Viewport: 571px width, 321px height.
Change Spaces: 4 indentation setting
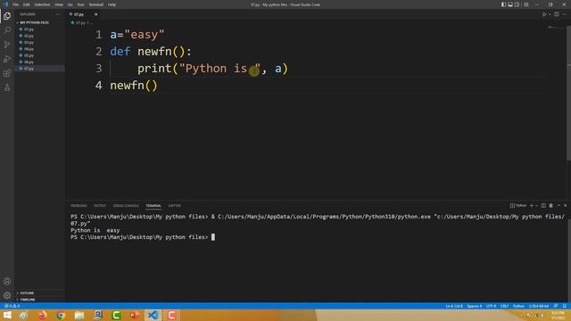475,306
